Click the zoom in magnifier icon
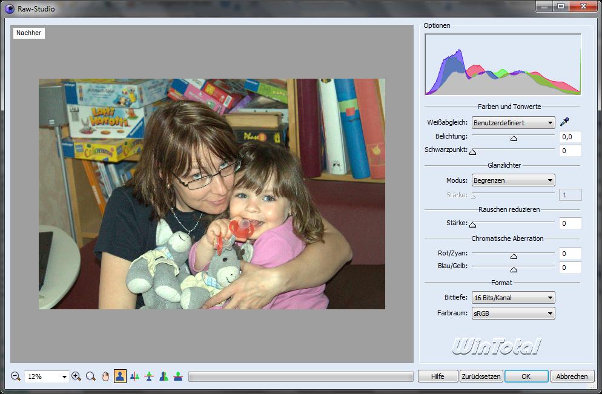Screen dimensions: 602x394 click(x=76, y=376)
